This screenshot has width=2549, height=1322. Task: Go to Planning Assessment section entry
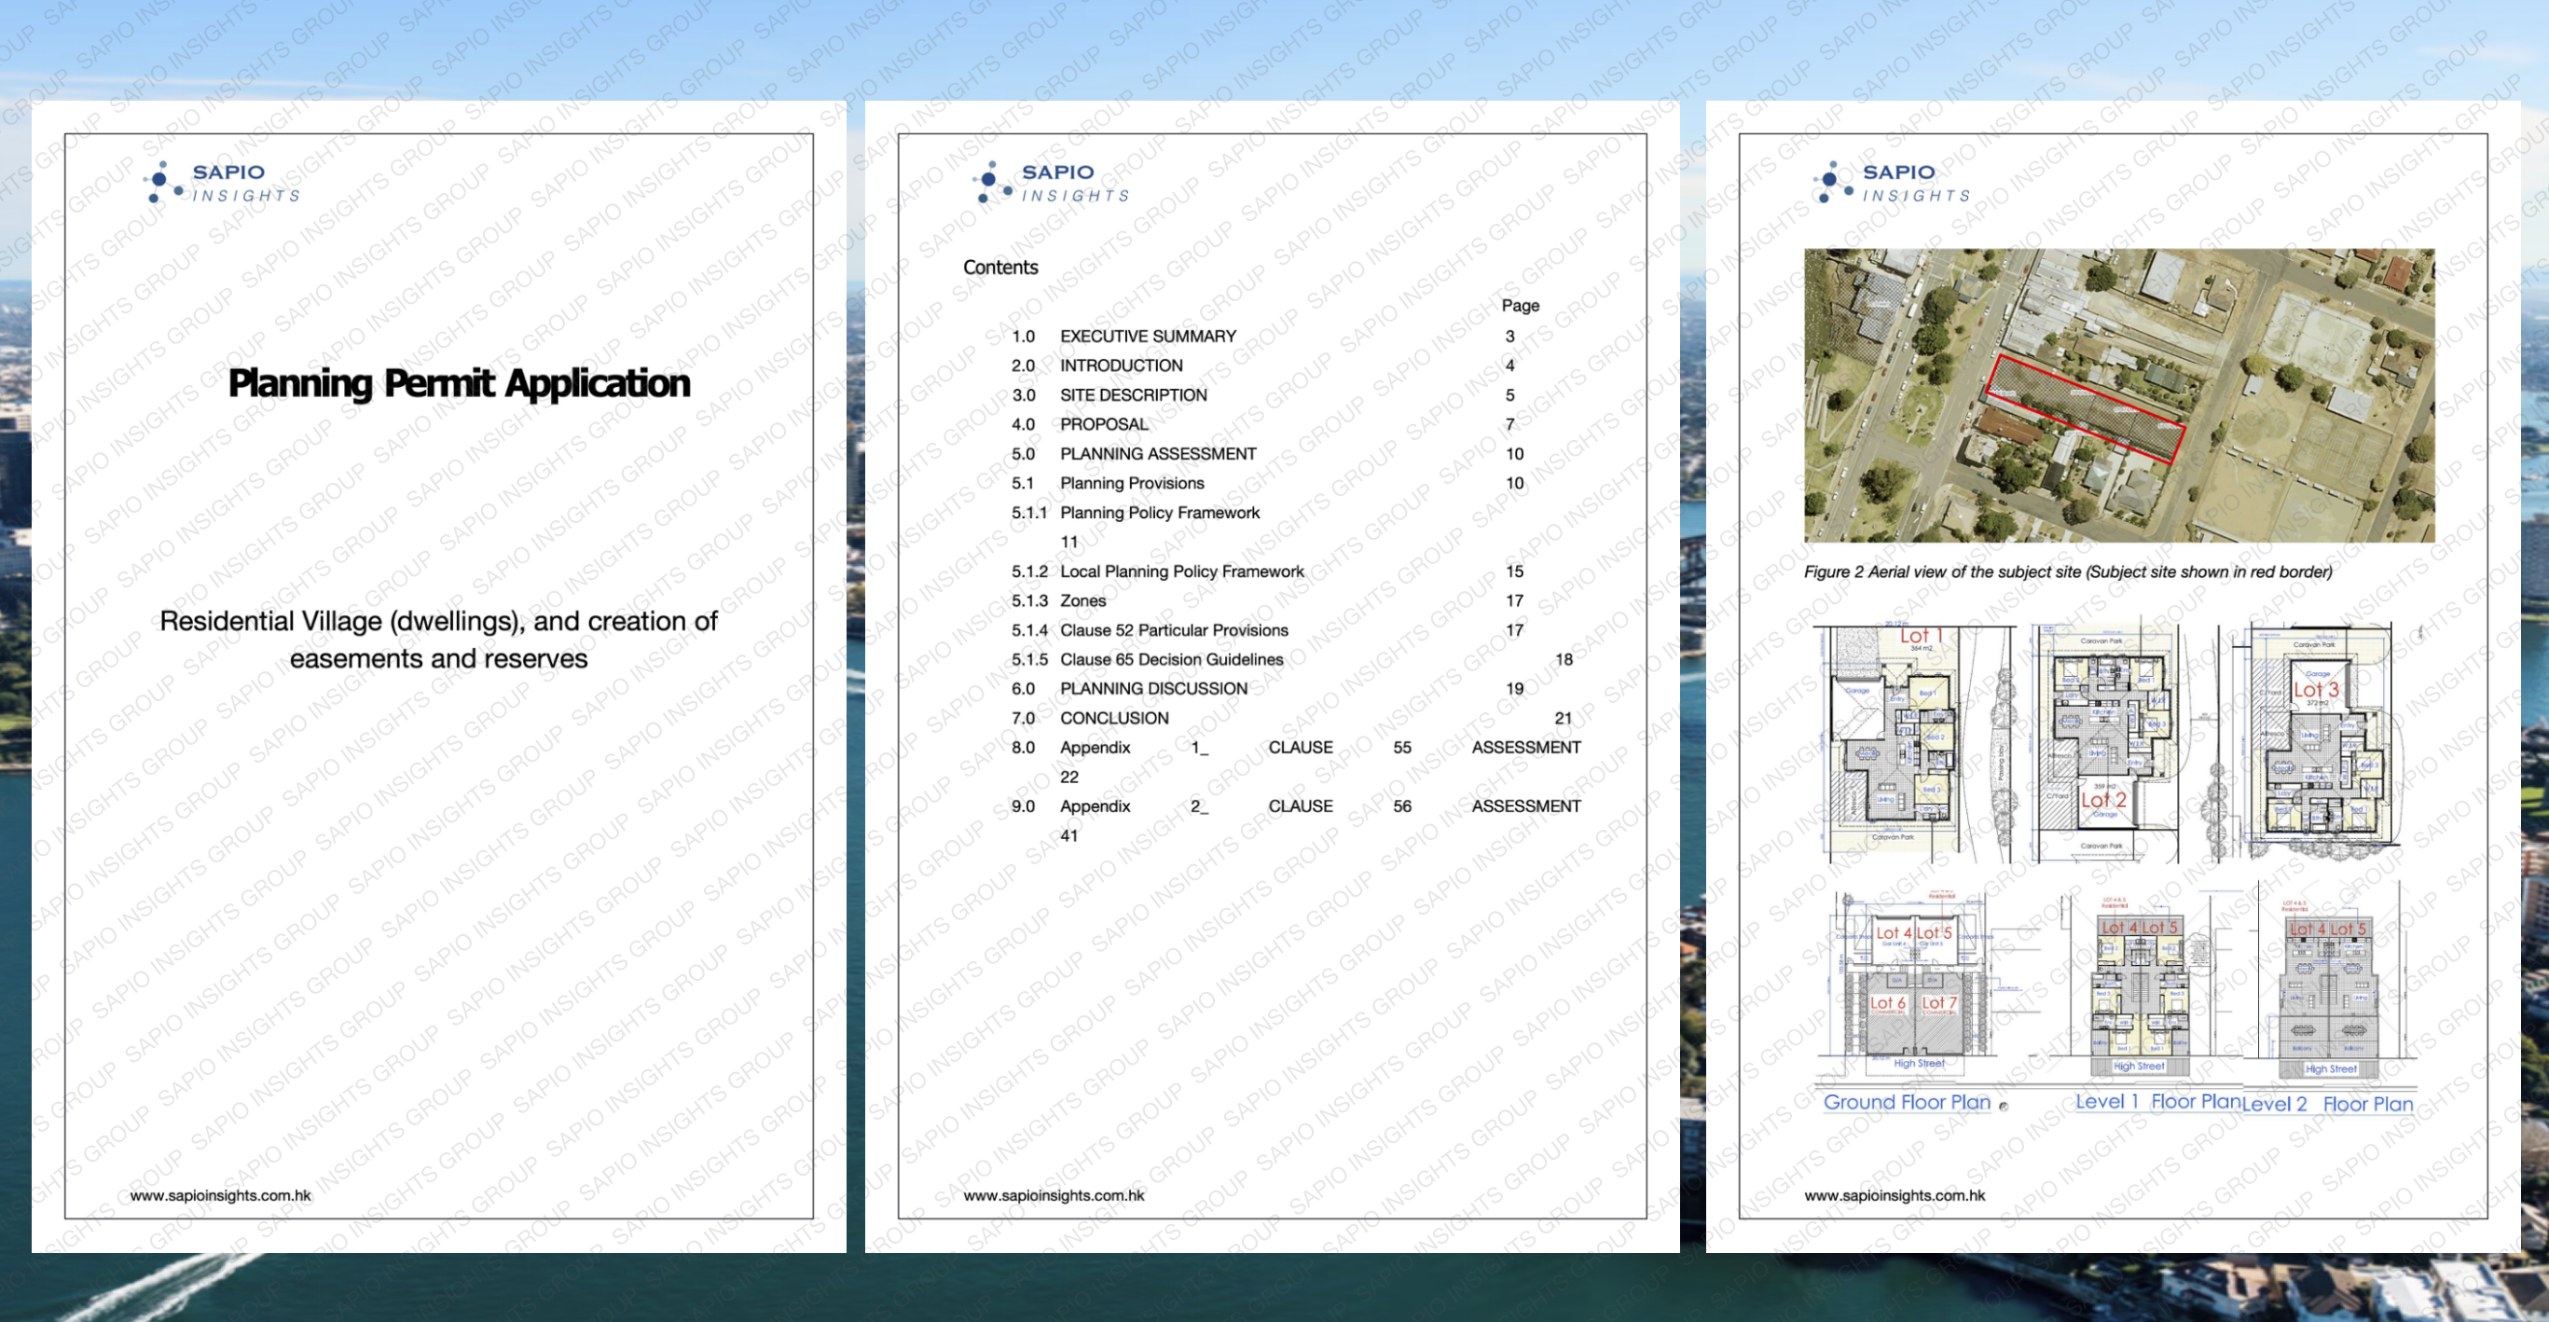coord(1157,454)
